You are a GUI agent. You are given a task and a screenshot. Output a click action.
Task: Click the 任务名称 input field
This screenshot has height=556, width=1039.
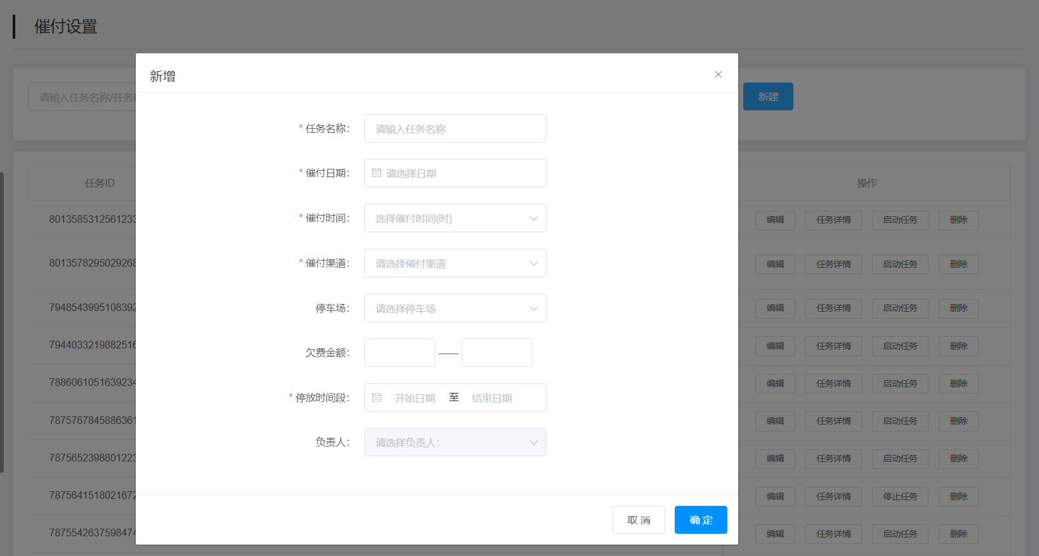coord(454,129)
